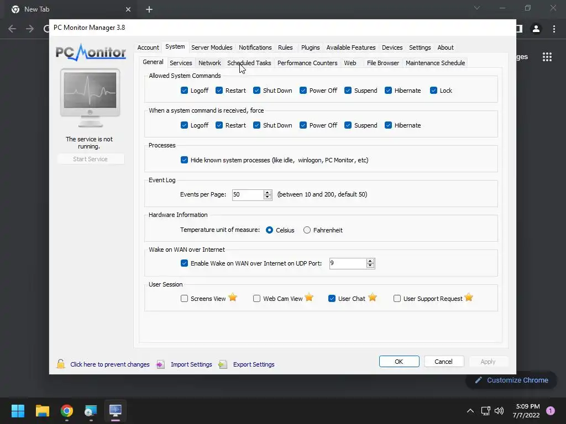Toggle the Lock command checkbox
This screenshot has width=566, height=424.
coord(433,91)
